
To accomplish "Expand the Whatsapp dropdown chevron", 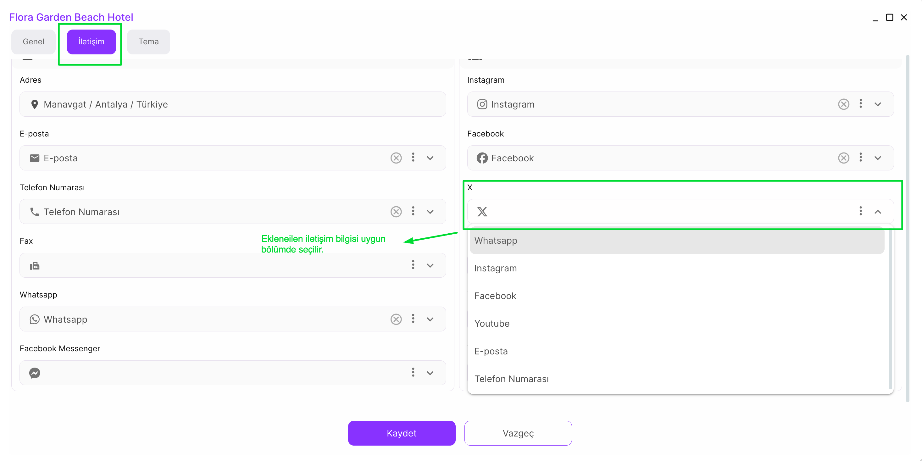I will [x=430, y=319].
